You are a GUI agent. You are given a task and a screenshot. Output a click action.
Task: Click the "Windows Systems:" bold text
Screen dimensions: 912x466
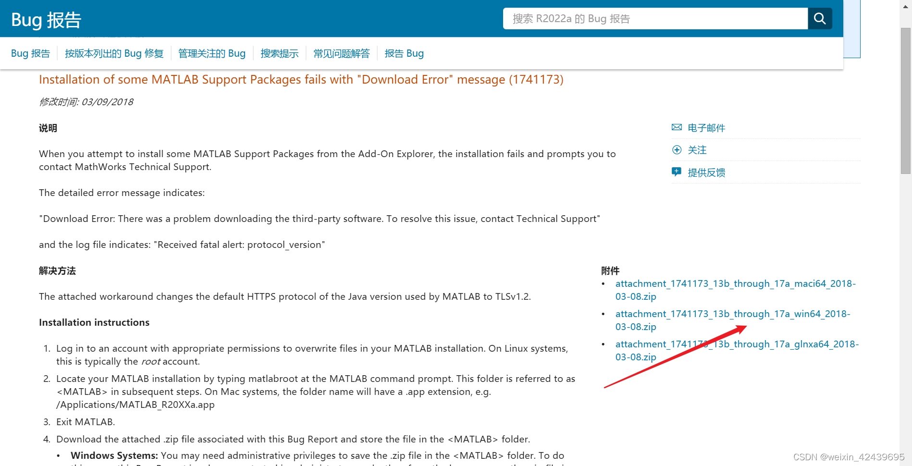pos(114,455)
